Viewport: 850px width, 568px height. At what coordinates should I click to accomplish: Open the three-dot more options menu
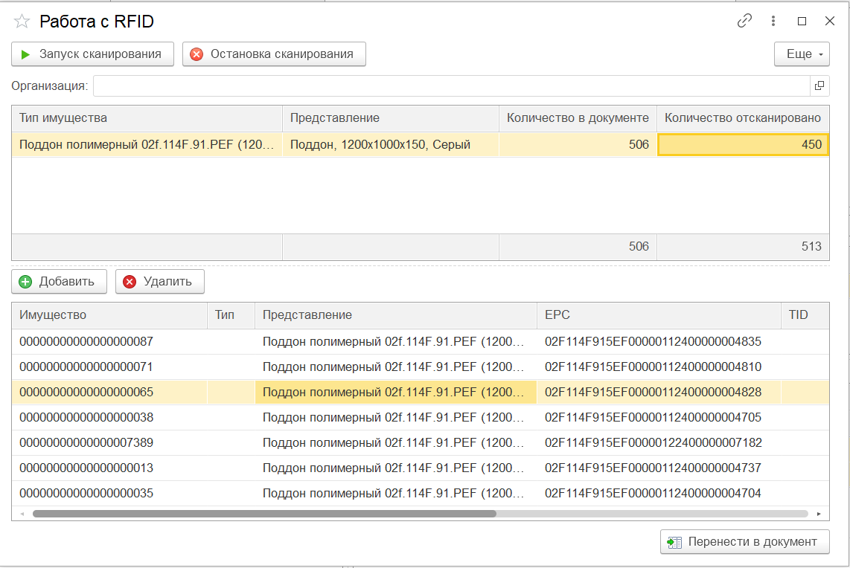(x=774, y=21)
